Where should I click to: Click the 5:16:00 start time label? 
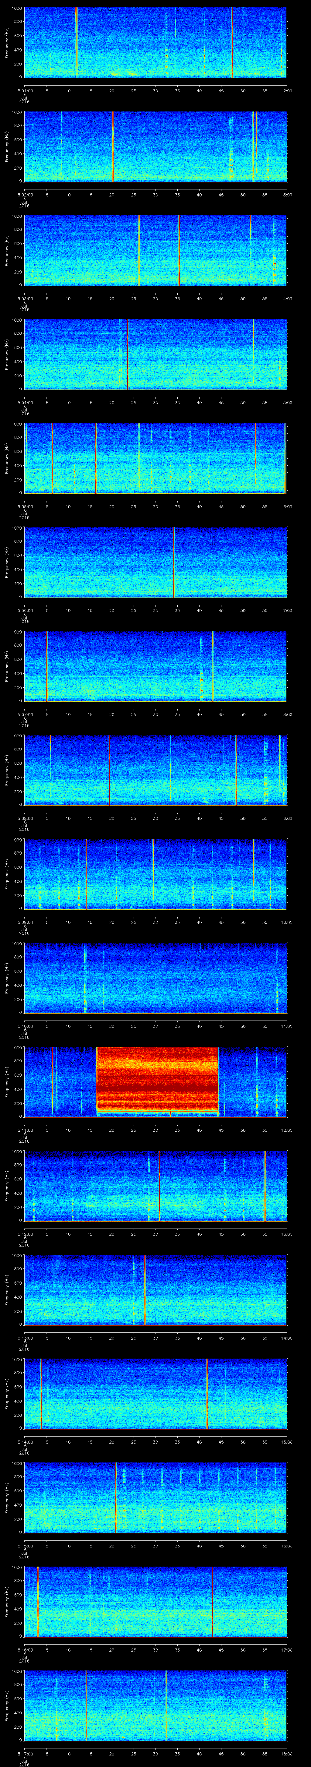(x=25, y=1650)
